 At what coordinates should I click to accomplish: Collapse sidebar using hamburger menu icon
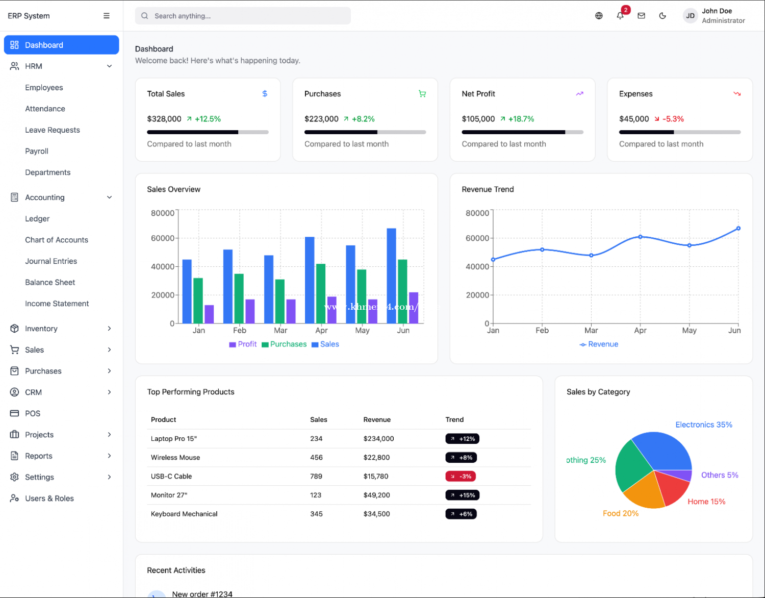(107, 16)
